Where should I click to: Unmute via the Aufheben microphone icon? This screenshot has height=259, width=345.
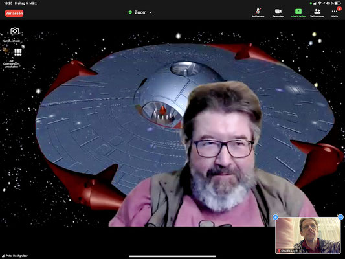click(258, 11)
